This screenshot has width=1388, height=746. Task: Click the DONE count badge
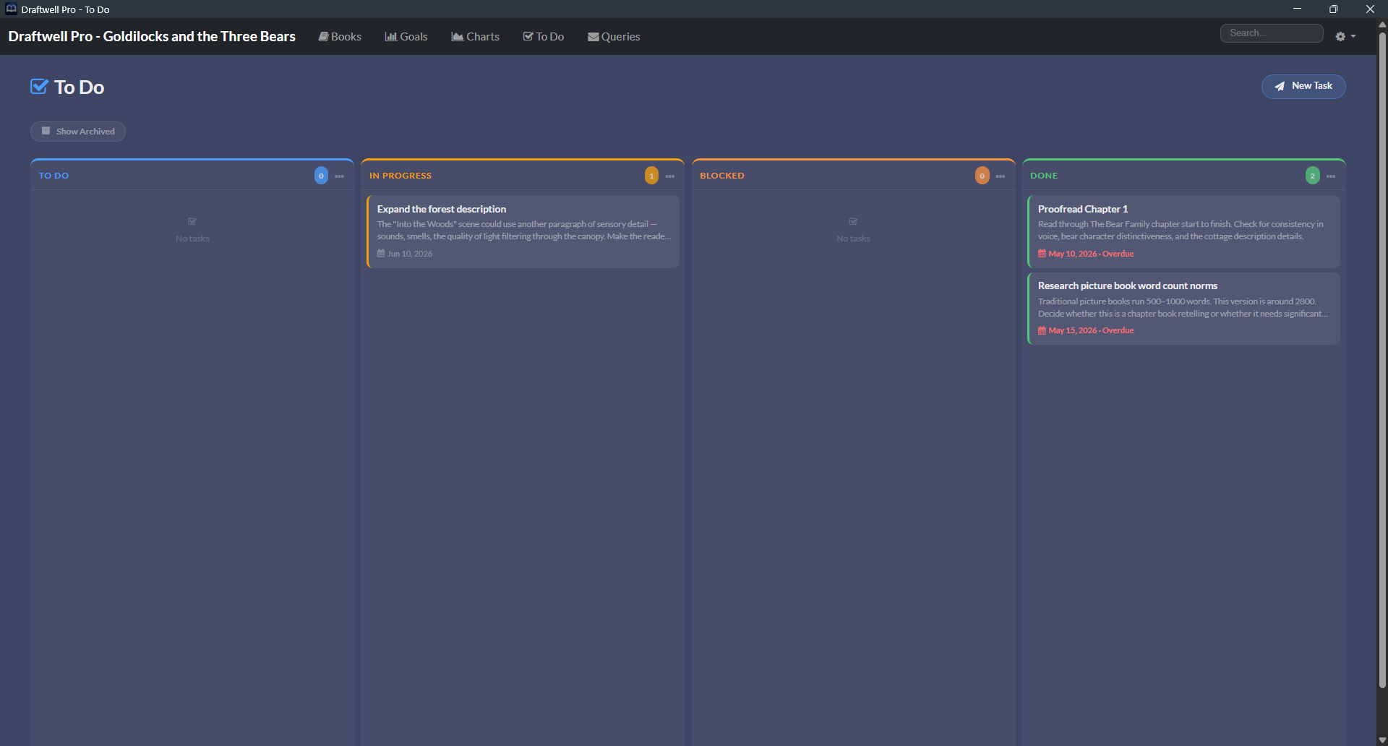[1313, 176]
